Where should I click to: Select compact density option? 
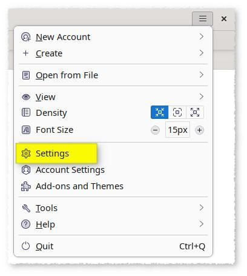point(159,112)
